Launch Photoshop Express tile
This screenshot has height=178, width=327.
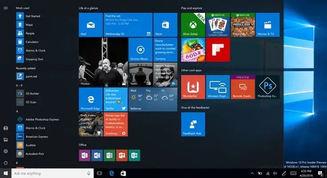pyautogui.click(x=267, y=87)
